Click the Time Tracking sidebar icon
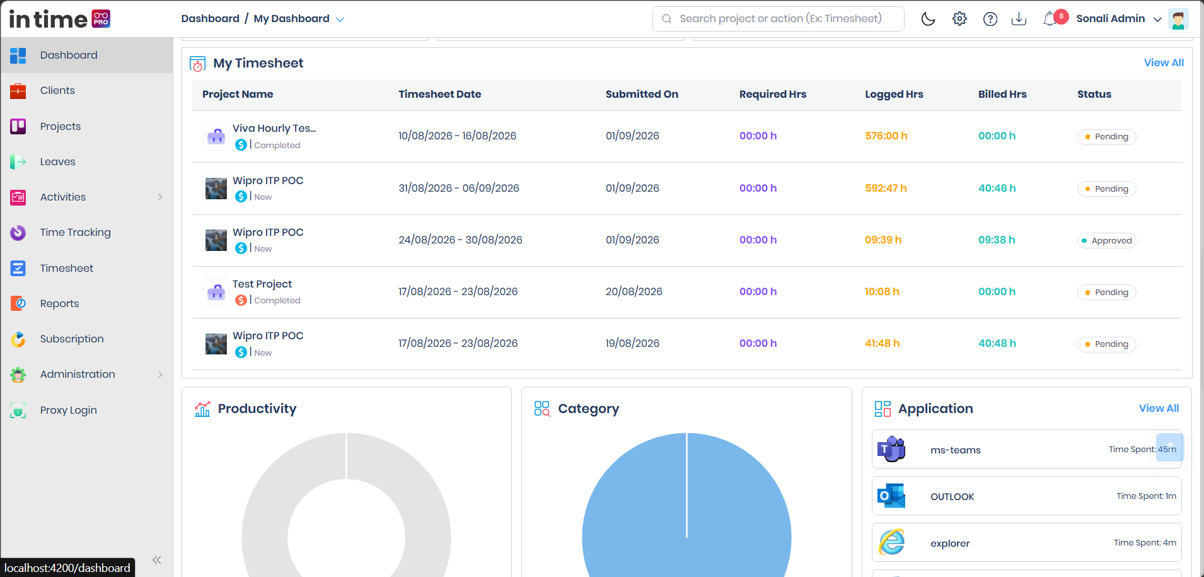The height and width of the screenshot is (577, 1204). point(18,233)
